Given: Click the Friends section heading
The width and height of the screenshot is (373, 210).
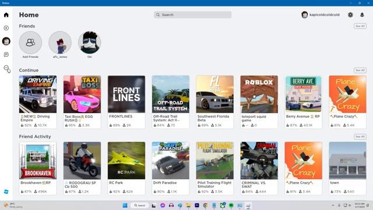Looking at the screenshot, I should (27, 26).
